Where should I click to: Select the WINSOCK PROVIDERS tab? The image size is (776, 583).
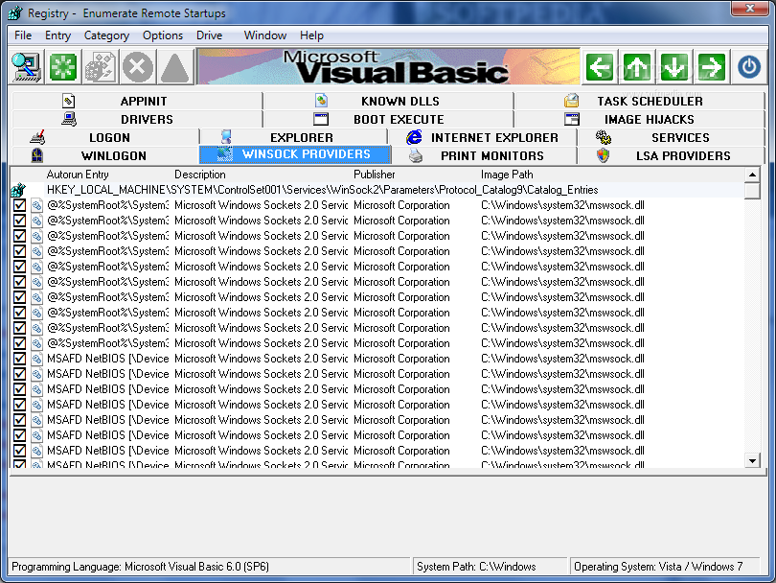pyautogui.click(x=295, y=154)
